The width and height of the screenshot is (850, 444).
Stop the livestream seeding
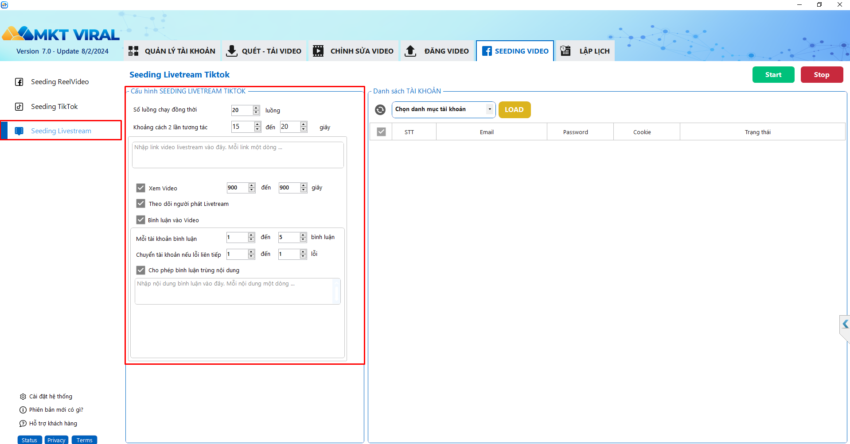tap(822, 75)
